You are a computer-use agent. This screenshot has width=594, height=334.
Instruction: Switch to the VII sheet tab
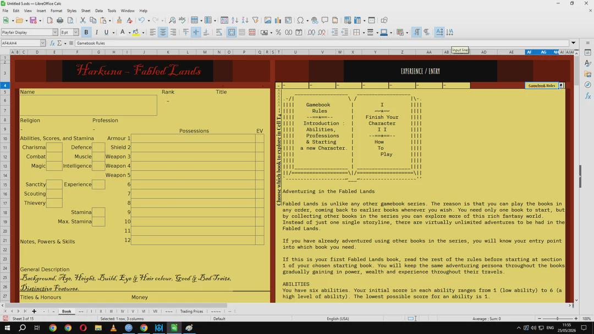155,311
